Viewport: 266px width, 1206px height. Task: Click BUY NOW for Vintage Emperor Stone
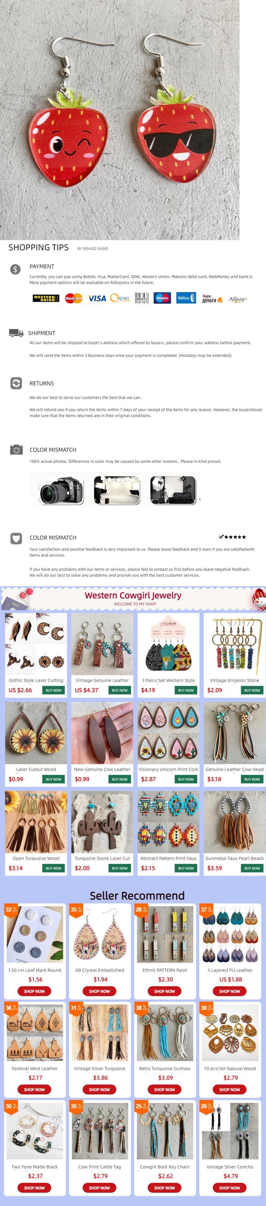point(252,690)
